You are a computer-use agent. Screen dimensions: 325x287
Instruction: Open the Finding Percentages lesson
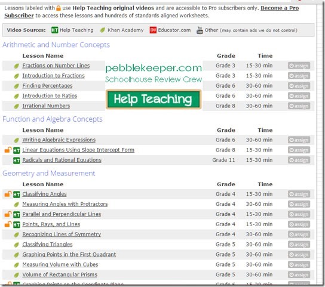47,86
